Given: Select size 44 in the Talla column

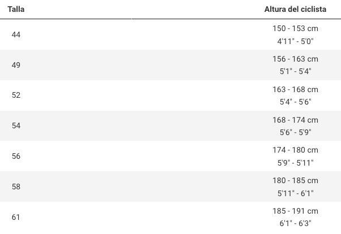Looking at the screenshot, I should (16, 35).
